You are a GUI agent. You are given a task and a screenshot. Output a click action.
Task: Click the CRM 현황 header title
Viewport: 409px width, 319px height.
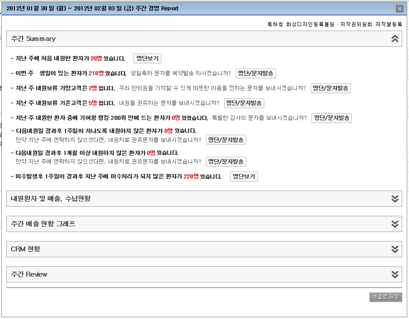pyautogui.click(x=26, y=249)
